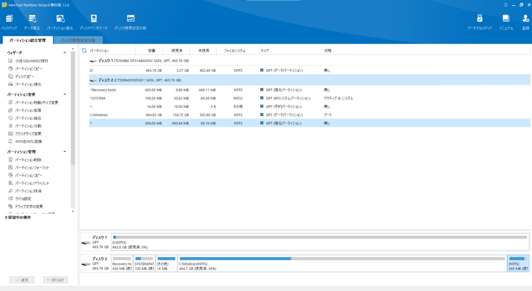Click the 登録 icon

point(526,22)
